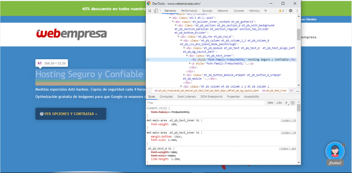Select h1 in the breadcrumb bar
This screenshot has height=173, width=352.
click(291, 91)
